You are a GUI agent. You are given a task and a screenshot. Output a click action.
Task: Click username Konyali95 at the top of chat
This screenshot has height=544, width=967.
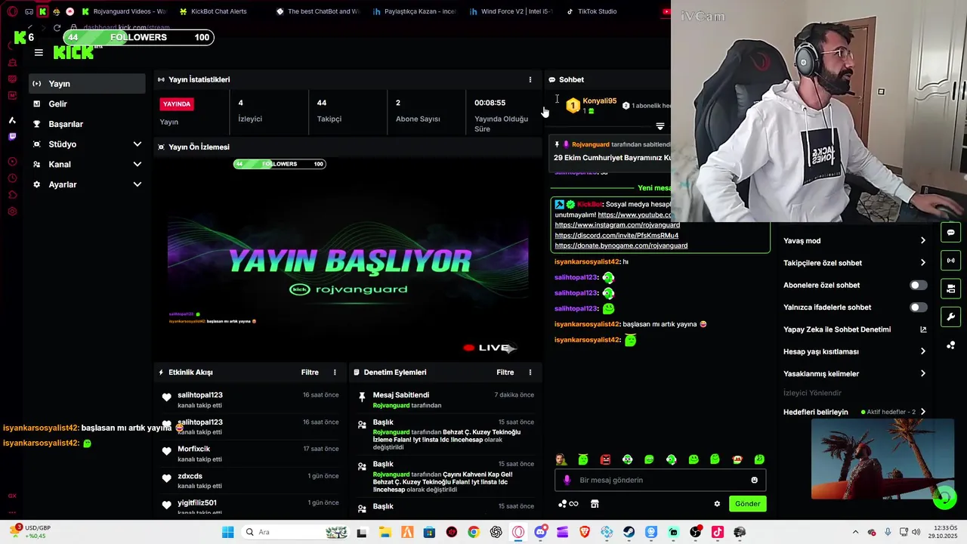[599, 101]
